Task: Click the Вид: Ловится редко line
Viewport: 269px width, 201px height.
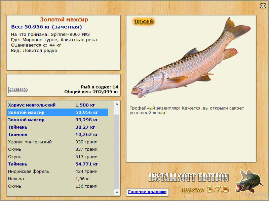Action: (34, 51)
